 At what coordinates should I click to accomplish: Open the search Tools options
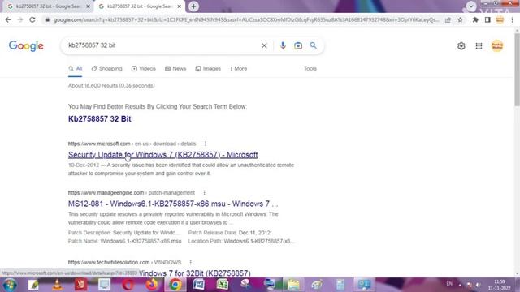pyautogui.click(x=310, y=68)
